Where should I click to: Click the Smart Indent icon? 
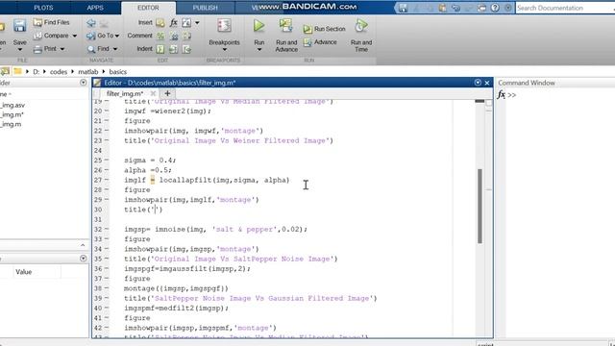pyautogui.click(x=160, y=49)
